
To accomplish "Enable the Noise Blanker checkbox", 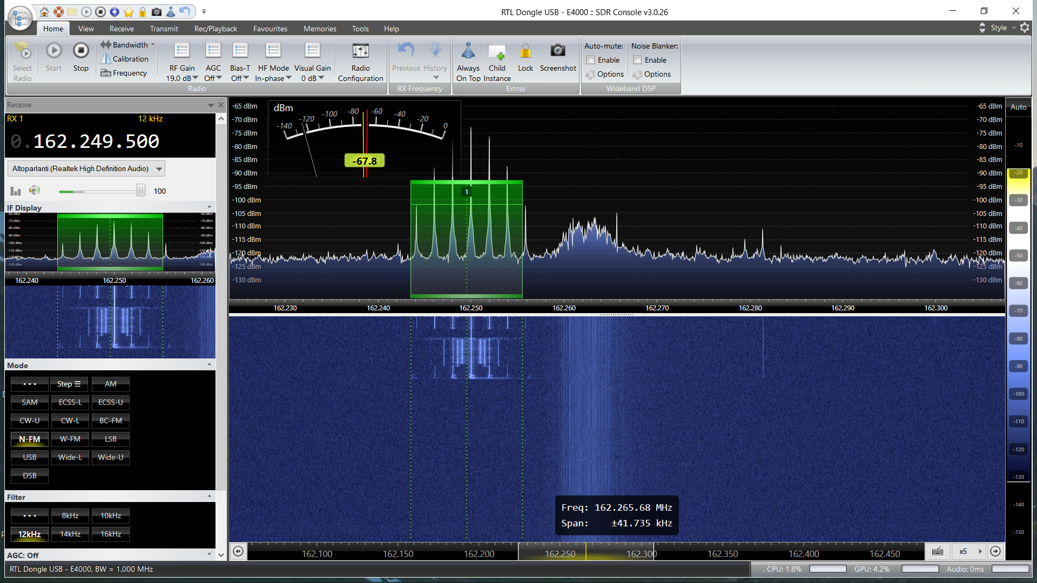I will pyautogui.click(x=638, y=60).
